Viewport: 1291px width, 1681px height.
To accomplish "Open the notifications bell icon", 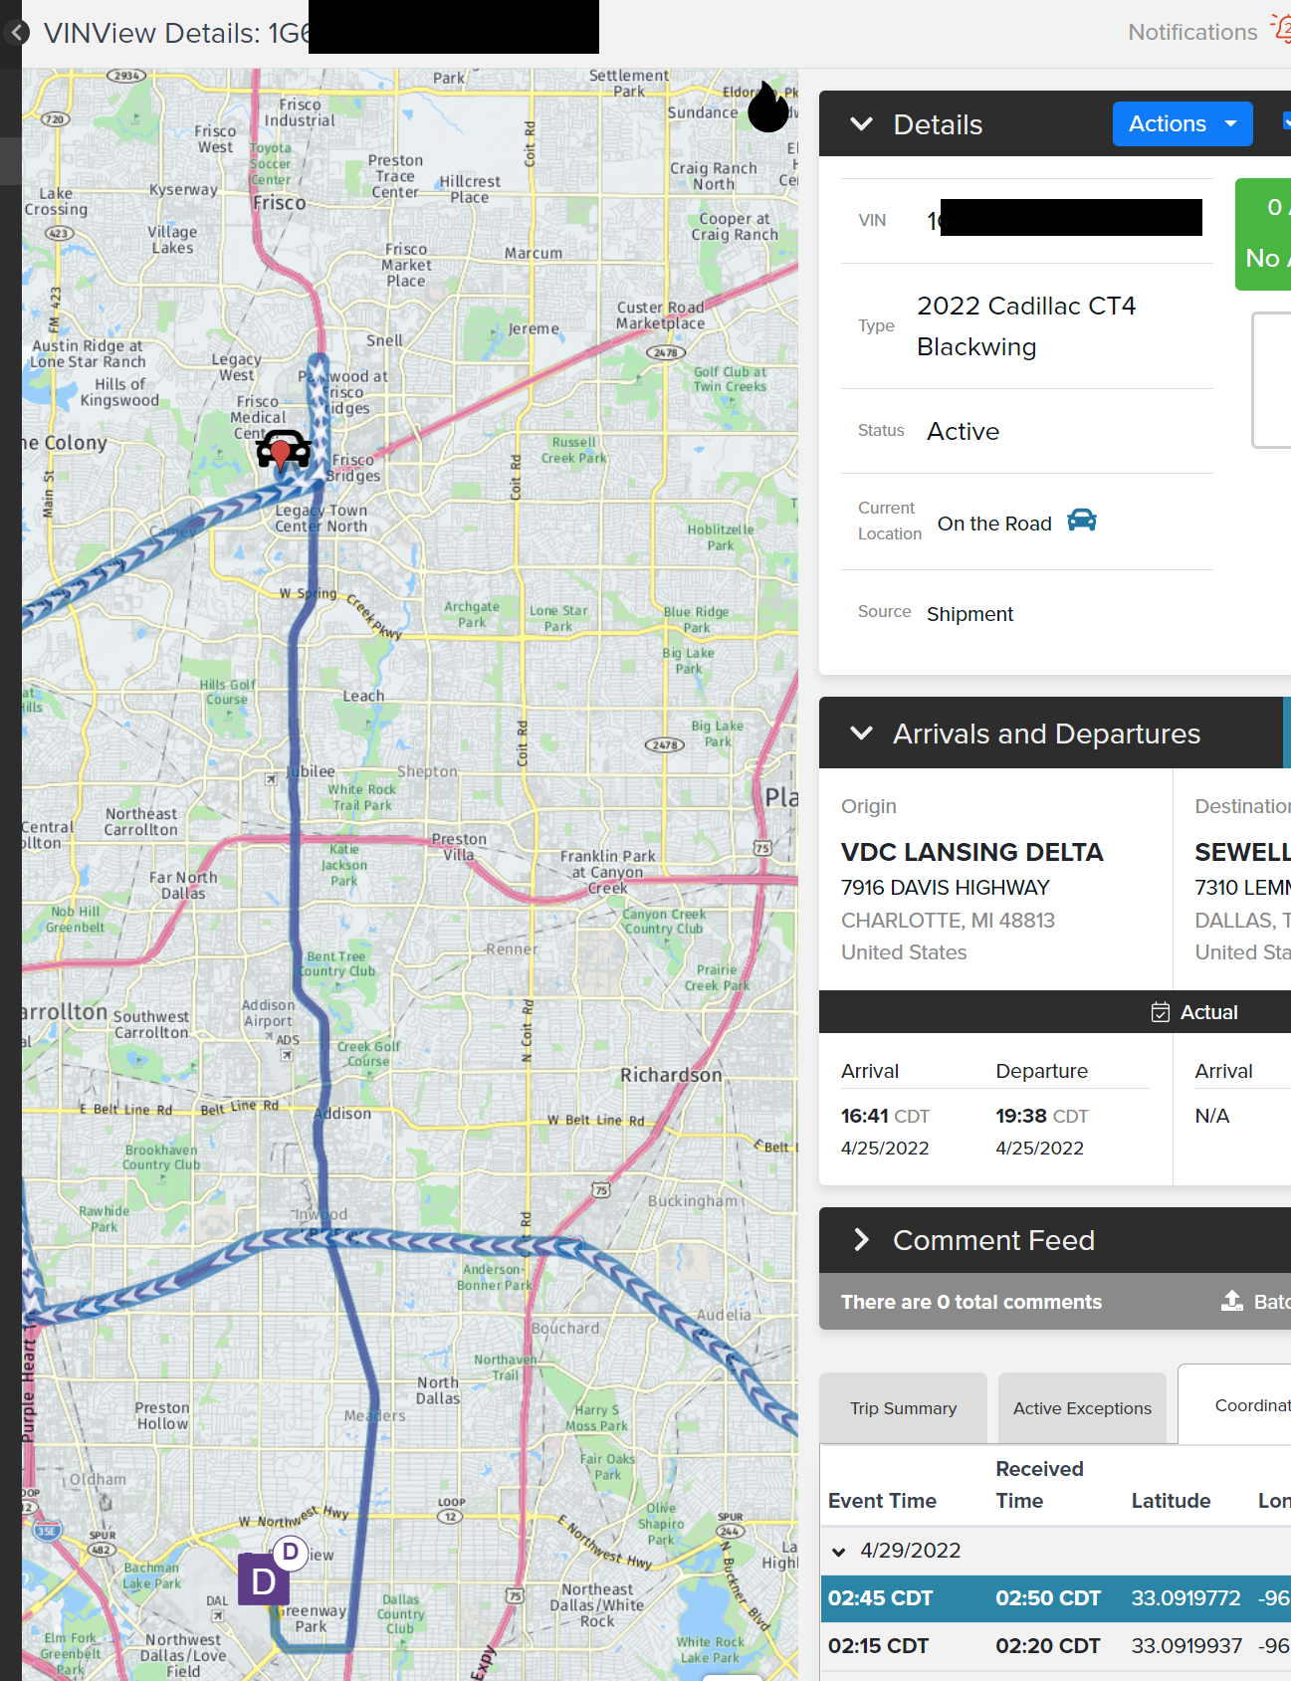I will tap(1281, 30).
